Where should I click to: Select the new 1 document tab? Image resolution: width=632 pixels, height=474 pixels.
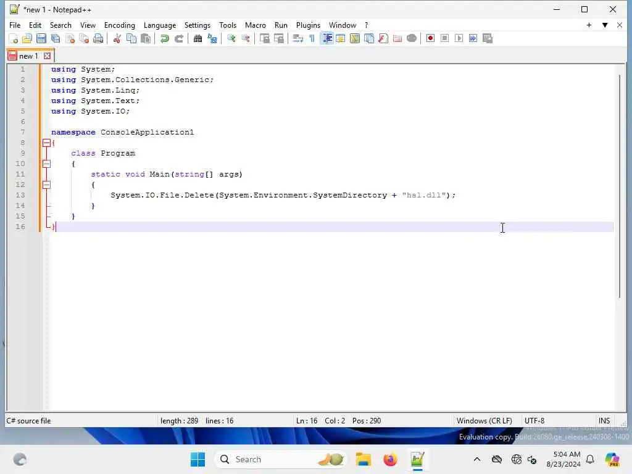click(x=28, y=56)
